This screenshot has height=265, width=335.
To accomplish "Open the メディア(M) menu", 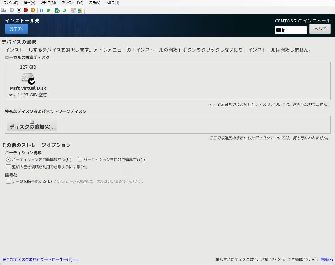I will coord(48,3).
